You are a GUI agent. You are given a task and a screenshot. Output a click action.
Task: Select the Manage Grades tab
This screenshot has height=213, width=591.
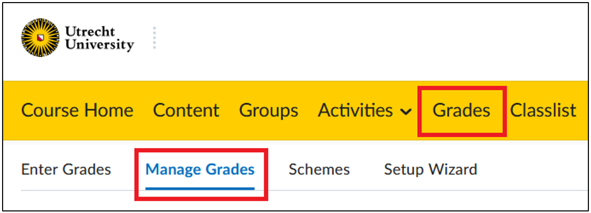pos(200,169)
